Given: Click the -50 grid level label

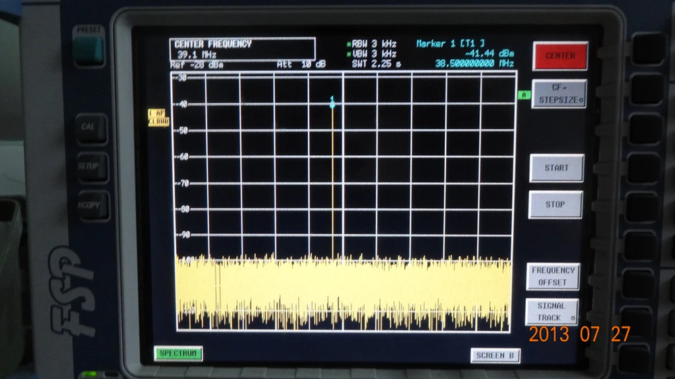Looking at the screenshot, I should [182, 130].
